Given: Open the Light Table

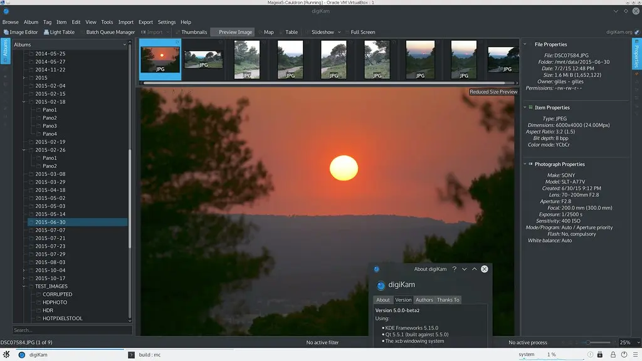Looking at the screenshot, I should (x=58, y=32).
